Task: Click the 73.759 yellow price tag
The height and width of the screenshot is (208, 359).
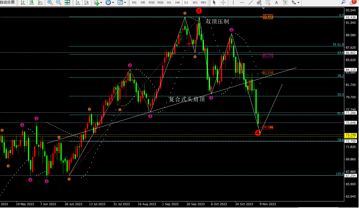Action: pos(351,135)
